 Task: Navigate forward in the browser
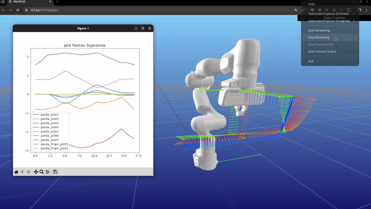10,10
